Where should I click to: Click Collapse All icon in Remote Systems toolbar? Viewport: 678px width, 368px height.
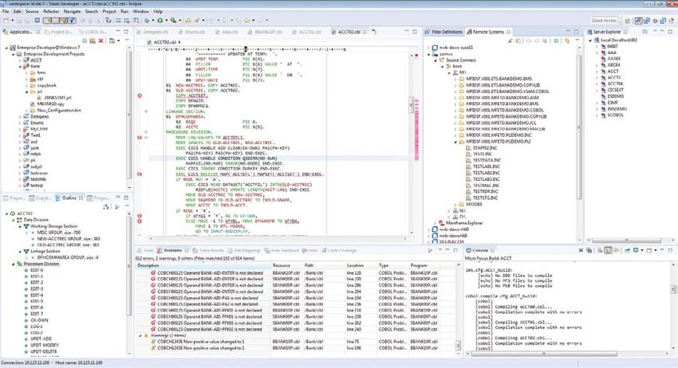point(556,41)
